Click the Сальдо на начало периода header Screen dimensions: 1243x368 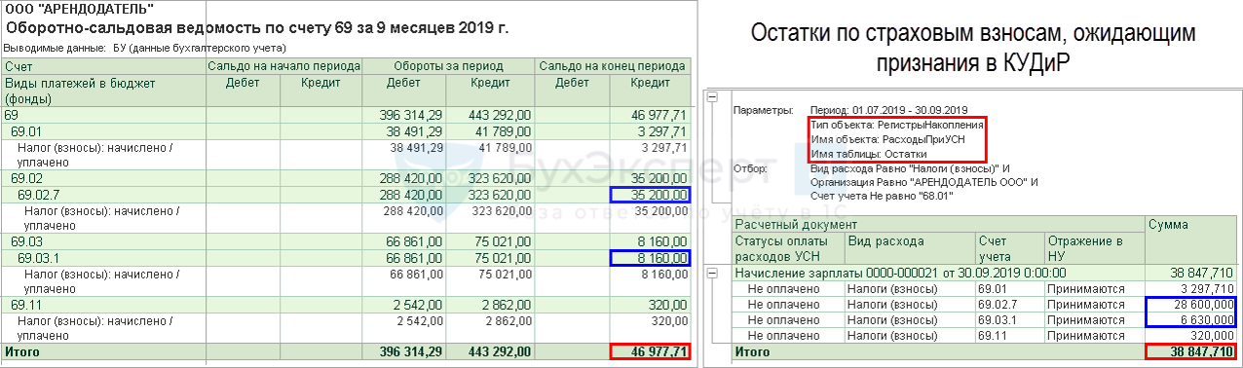point(282,66)
